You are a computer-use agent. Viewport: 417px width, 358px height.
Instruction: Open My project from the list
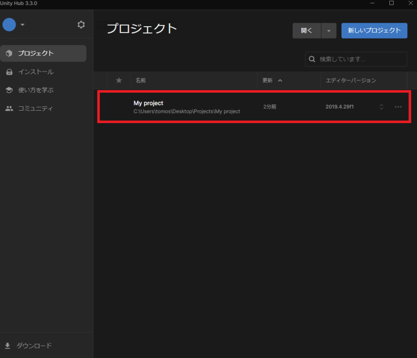[x=148, y=103]
